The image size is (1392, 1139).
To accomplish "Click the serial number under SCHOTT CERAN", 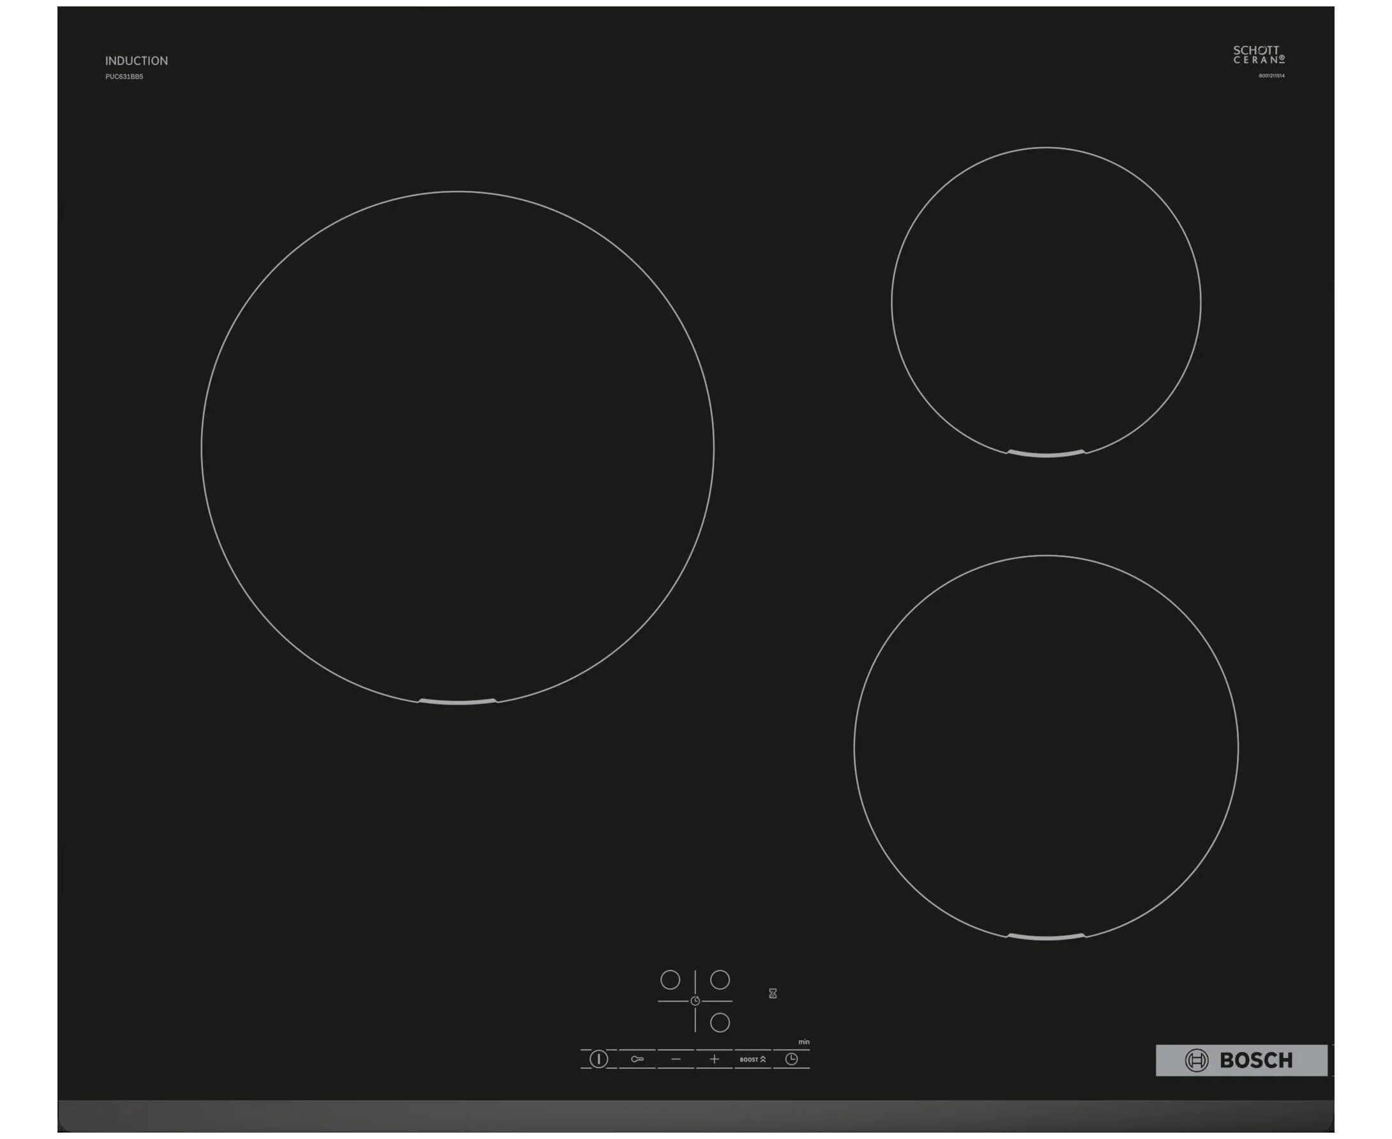I will (x=1271, y=76).
